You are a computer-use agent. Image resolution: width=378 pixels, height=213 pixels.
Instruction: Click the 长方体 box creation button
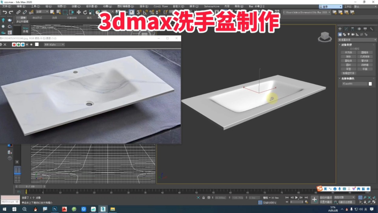[x=349, y=52]
